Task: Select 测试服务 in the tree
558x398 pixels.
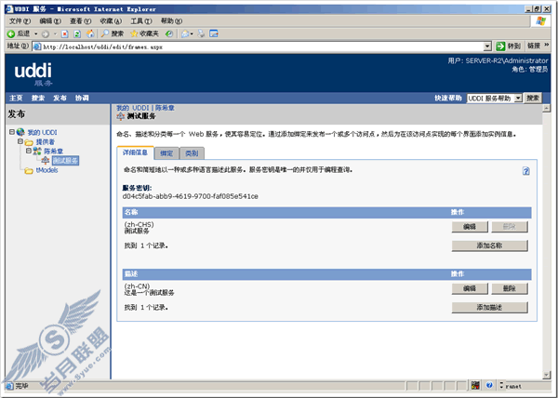Action: click(x=65, y=161)
